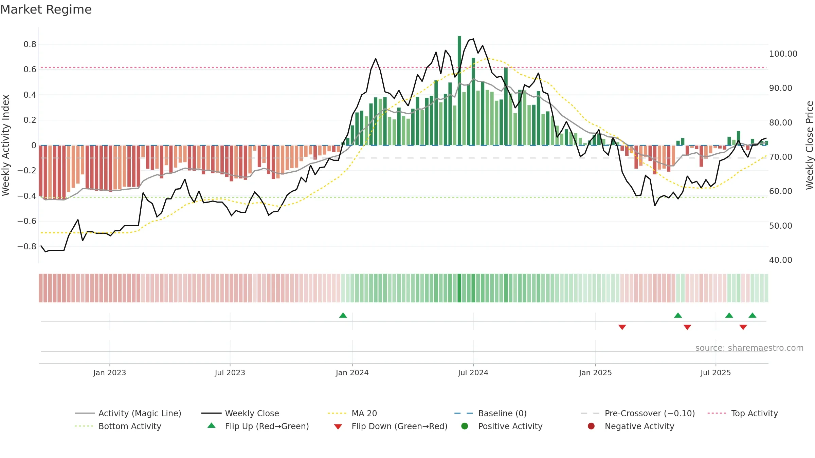
Task: Click the Activity (Magic Line) legend entry
Action: pos(128,413)
